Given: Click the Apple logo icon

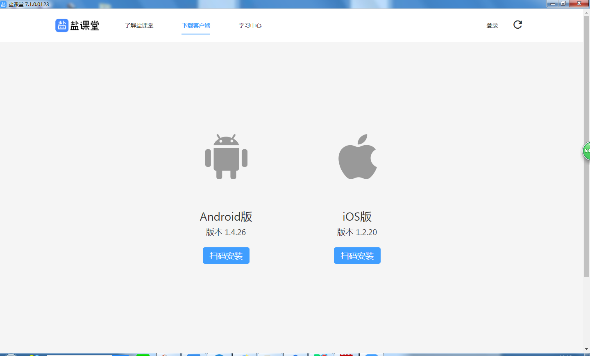Looking at the screenshot, I should (x=358, y=157).
